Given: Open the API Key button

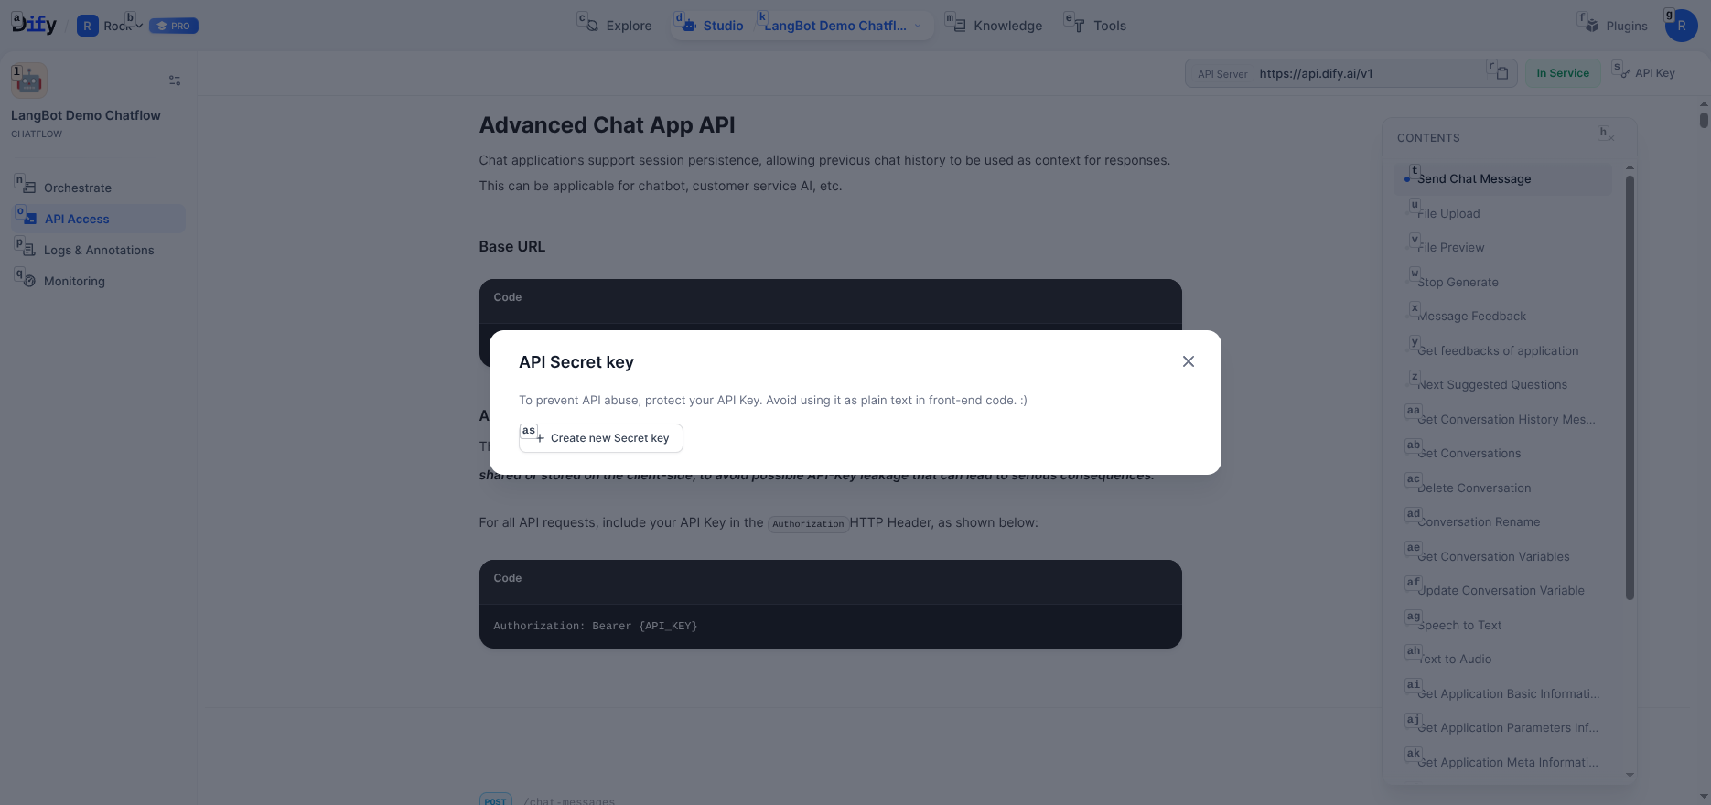Looking at the screenshot, I should tap(1646, 73).
